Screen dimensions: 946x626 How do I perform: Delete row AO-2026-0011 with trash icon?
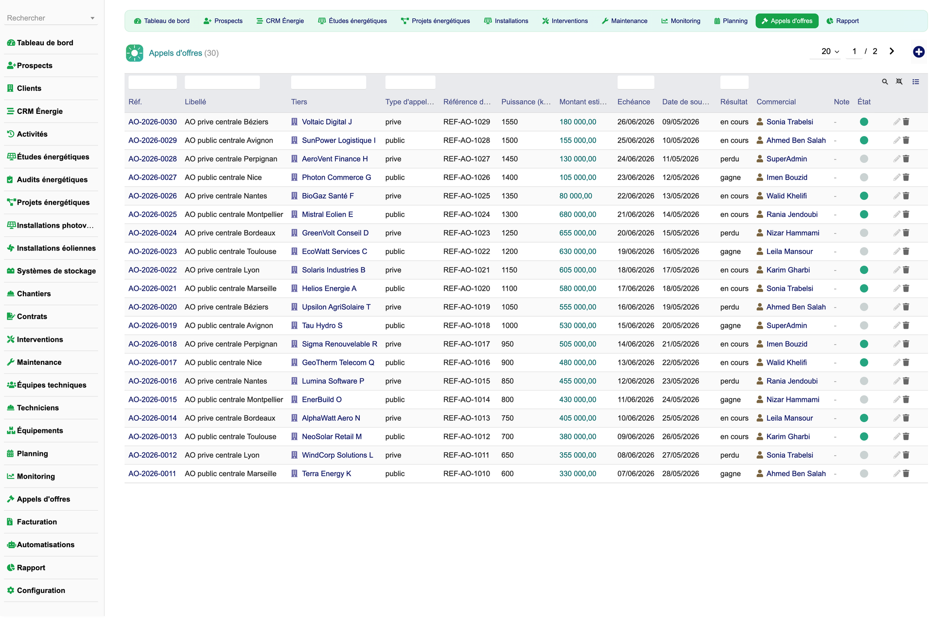(x=906, y=474)
